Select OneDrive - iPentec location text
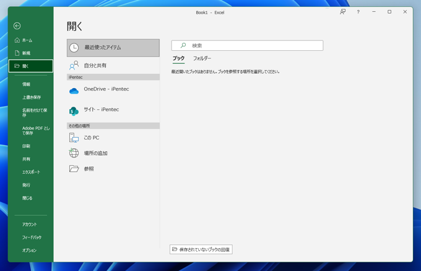This screenshot has height=271, width=421. tap(106, 89)
